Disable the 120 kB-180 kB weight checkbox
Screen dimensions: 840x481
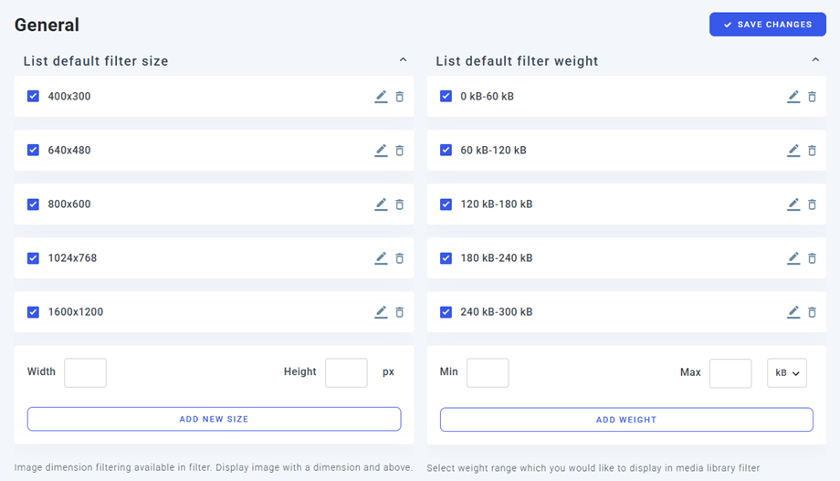tap(446, 204)
